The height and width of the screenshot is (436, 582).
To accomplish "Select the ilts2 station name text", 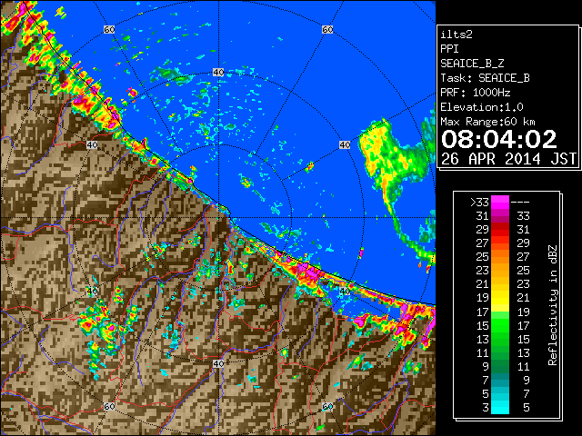I will 457,35.
